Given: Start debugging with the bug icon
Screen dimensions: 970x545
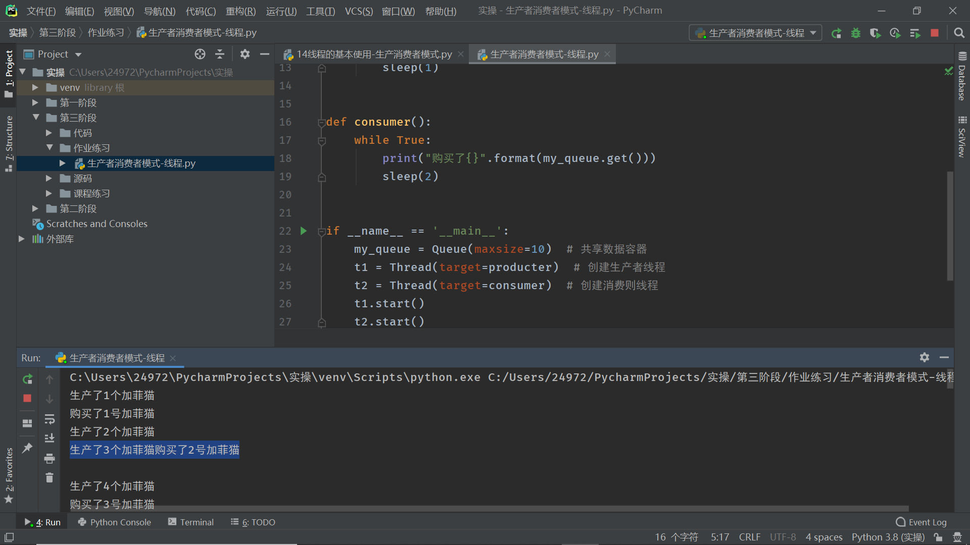Looking at the screenshot, I should tap(856, 33).
